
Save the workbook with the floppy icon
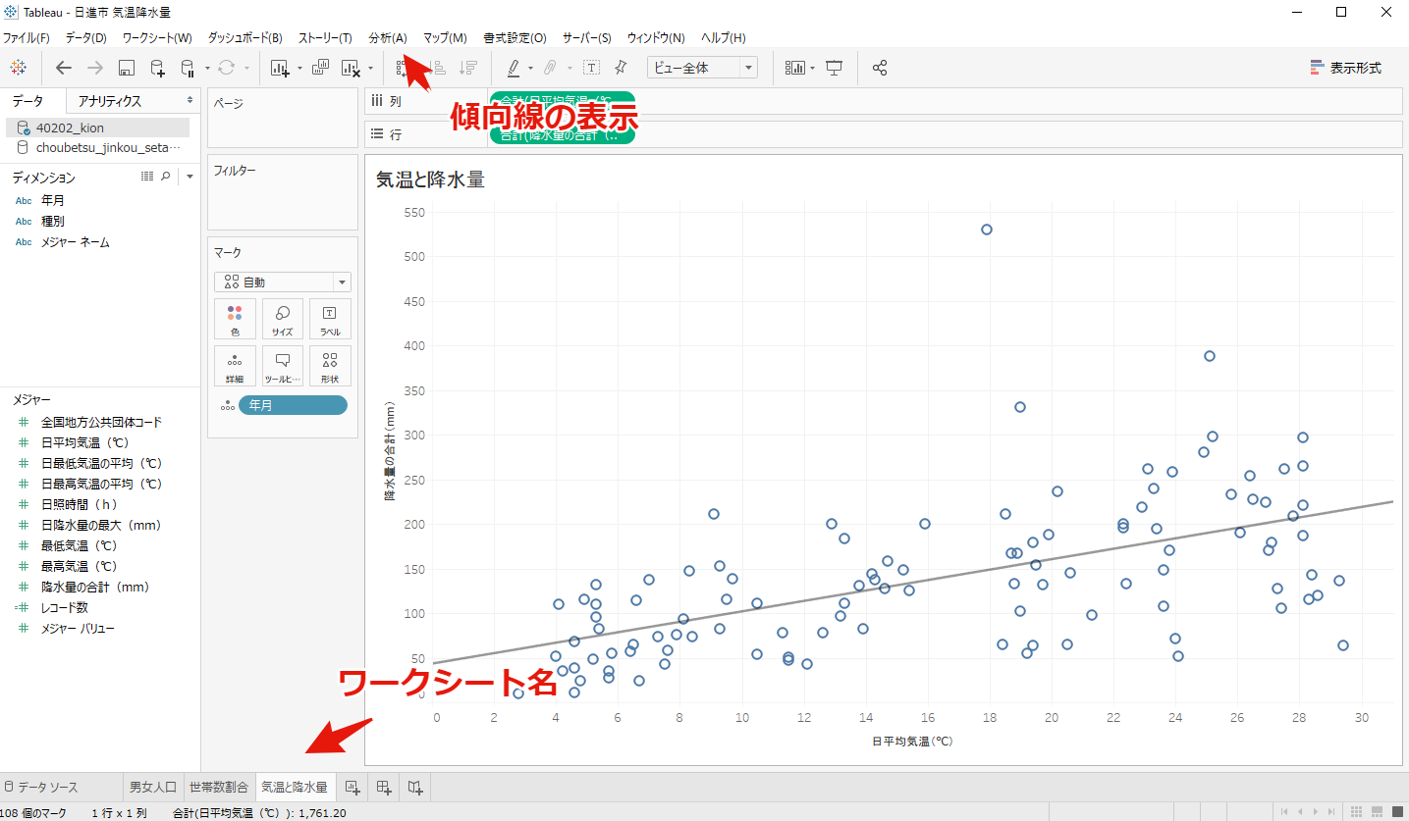(x=127, y=68)
